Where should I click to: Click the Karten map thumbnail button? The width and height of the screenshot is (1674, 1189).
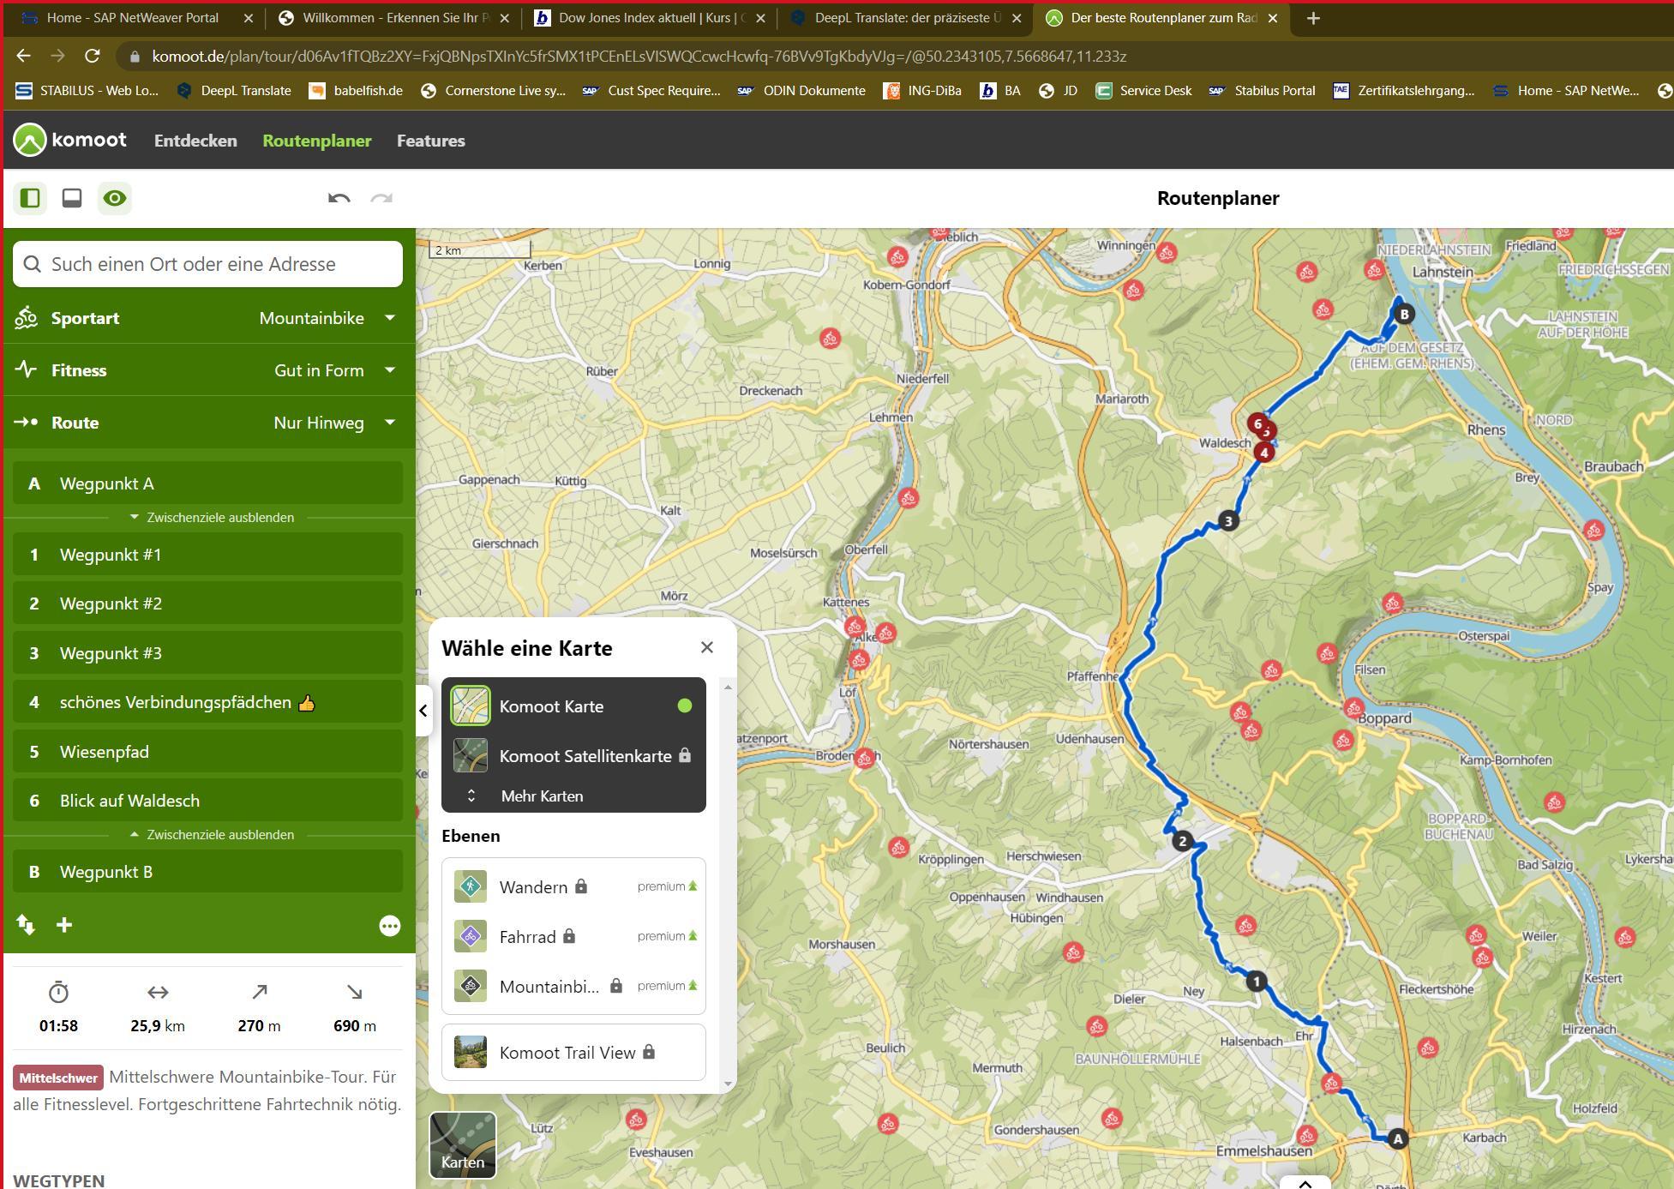tap(463, 1145)
